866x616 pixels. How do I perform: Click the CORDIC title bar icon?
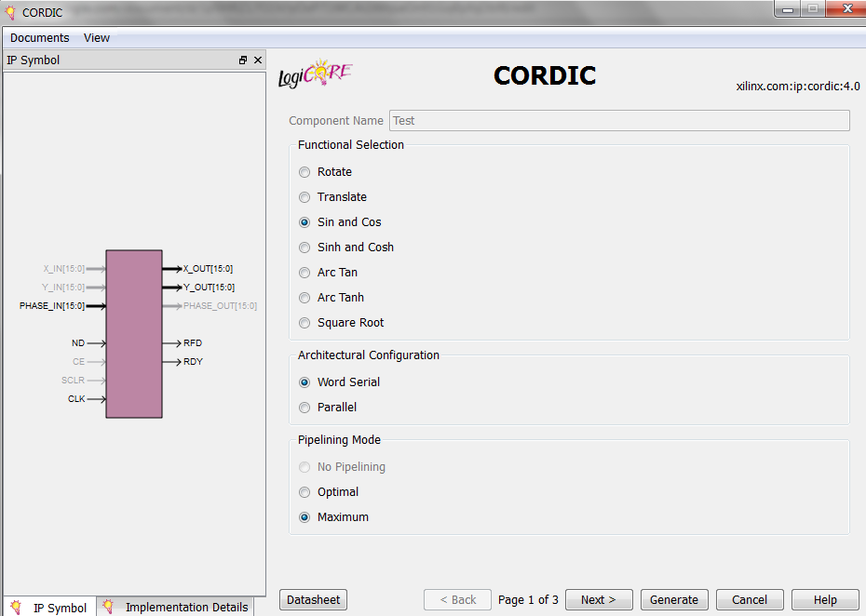11,12
